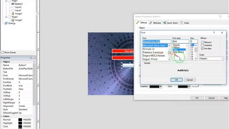Click font list down arrow

tap(169, 59)
